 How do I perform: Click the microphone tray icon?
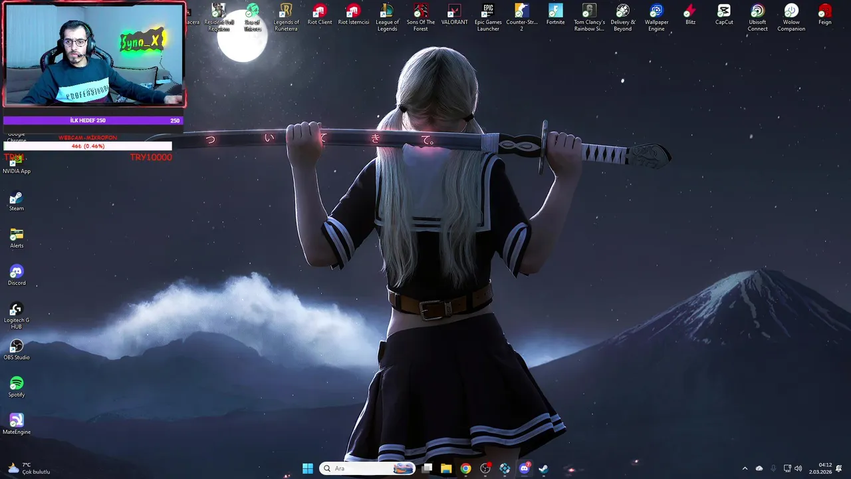pyautogui.click(x=773, y=468)
